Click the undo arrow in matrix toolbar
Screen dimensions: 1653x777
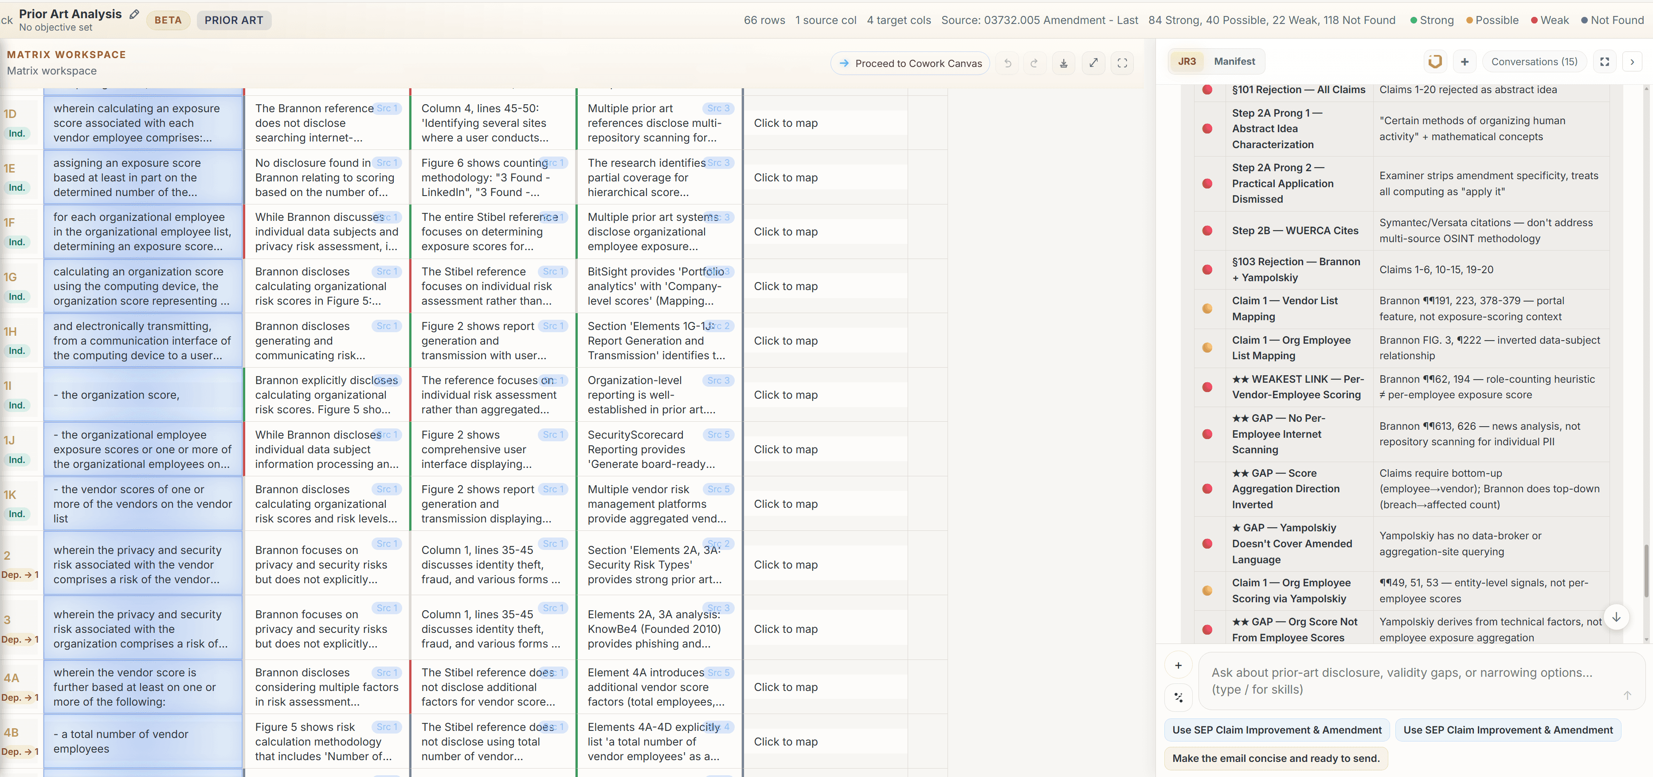(x=1007, y=63)
